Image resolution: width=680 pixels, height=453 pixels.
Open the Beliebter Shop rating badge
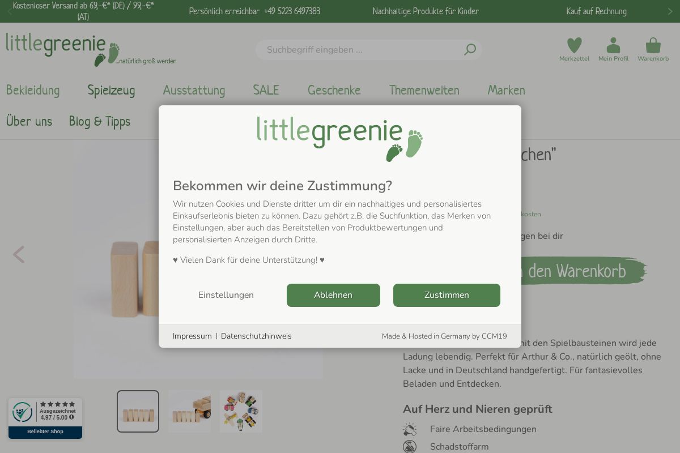45,418
